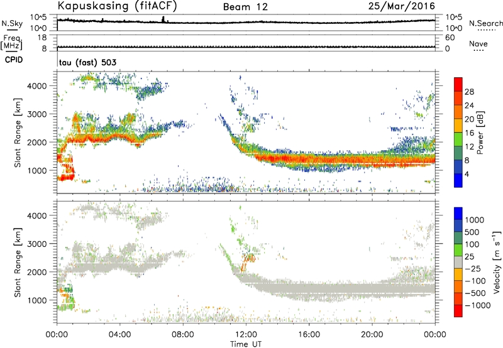Click Slant Range [km] label of velocity panel
Screen dimensions: 503x348
(x=18, y=263)
